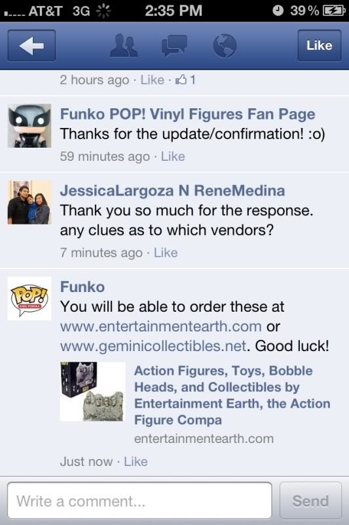The height and width of the screenshot is (525, 349).
Task: Like the page using top Like button
Action: tap(320, 45)
